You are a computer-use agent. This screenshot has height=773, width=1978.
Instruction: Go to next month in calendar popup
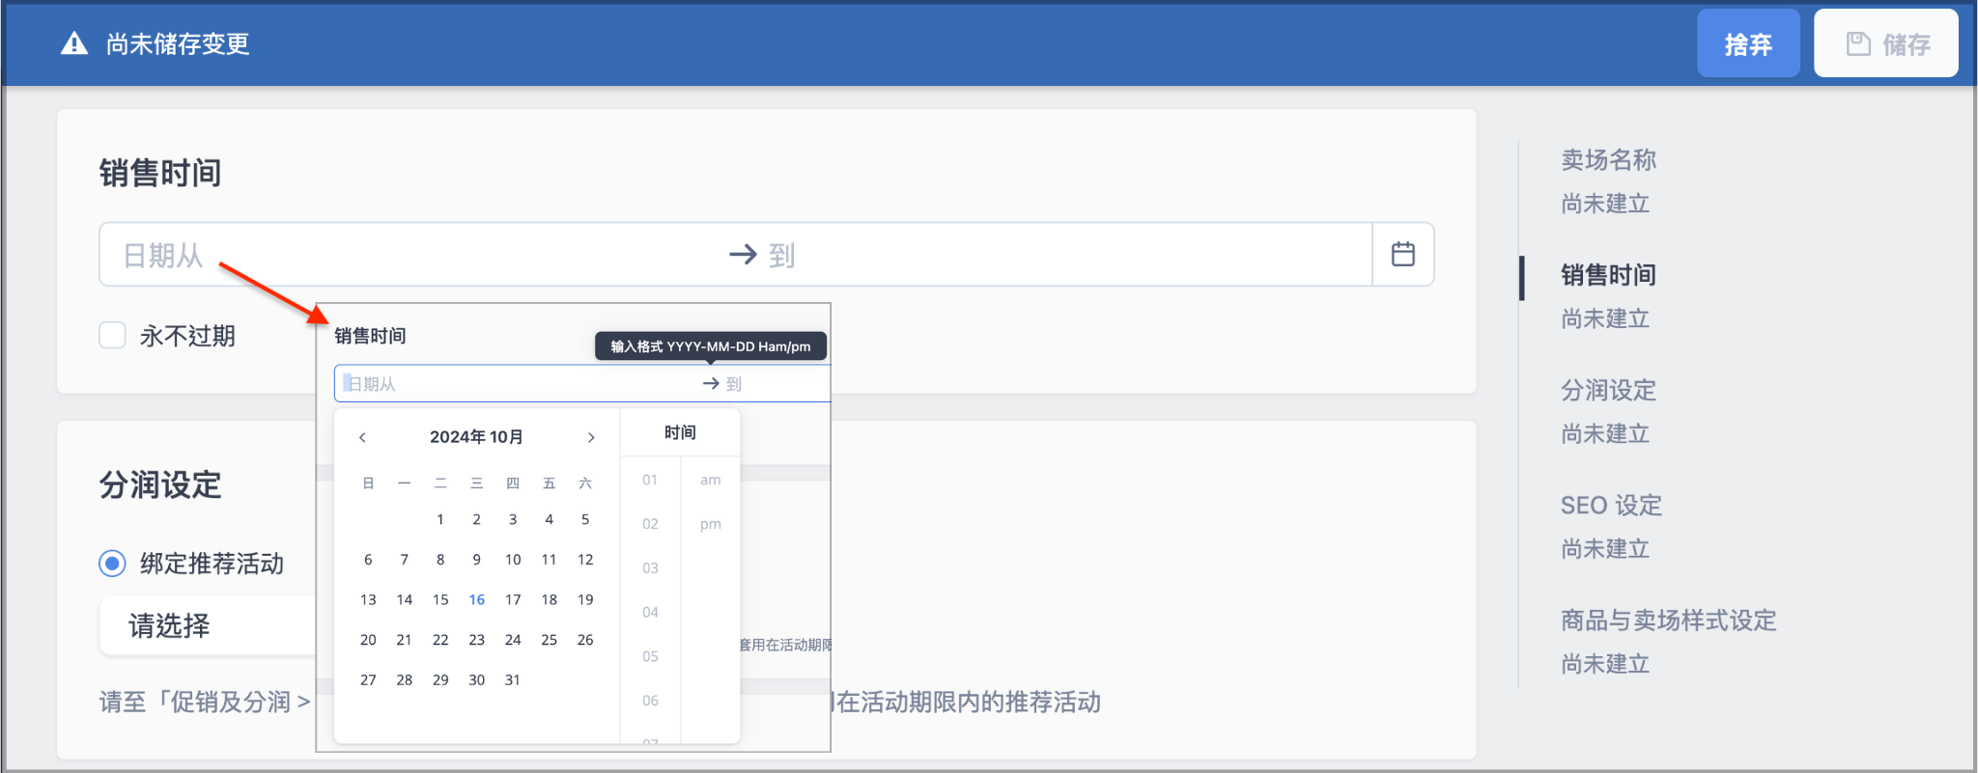(x=591, y=437)
